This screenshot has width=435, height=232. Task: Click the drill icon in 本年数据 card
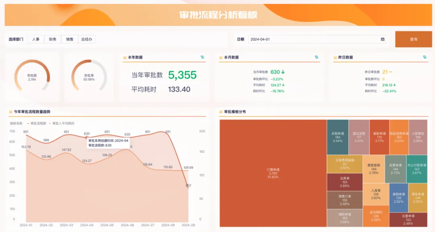pos(203,57)
